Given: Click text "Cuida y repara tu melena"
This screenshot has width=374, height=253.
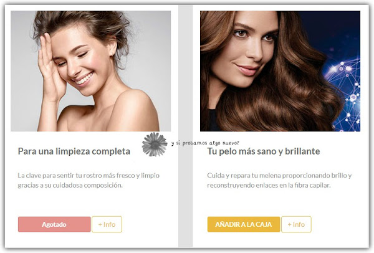Looking at the screenshot, I should (x=244, y=176).
